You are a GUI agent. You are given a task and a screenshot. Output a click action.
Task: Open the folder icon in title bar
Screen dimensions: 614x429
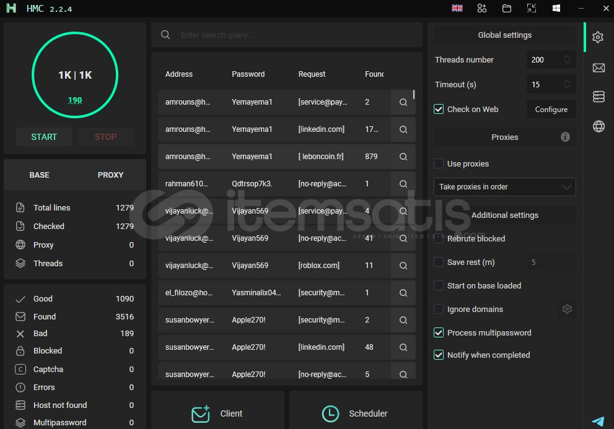(x=507, y=8)
